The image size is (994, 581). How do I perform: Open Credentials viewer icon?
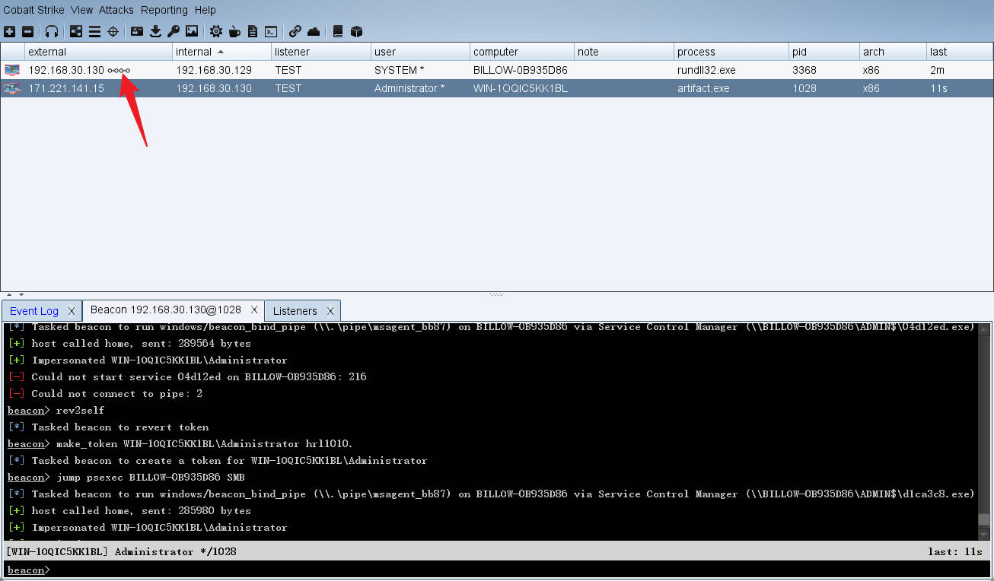click(x=137, y=31)
